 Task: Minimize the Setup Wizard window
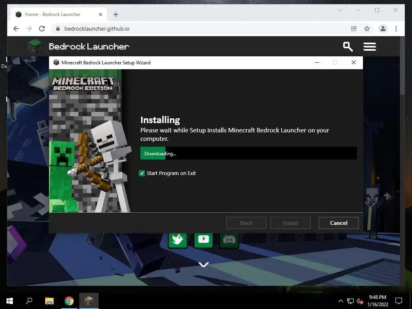point(317,62)
